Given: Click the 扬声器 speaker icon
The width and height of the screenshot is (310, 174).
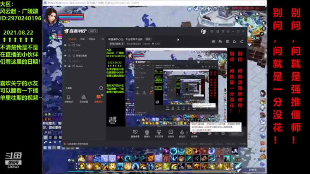Looking at the screenshot, I should (x=194, y=133).
